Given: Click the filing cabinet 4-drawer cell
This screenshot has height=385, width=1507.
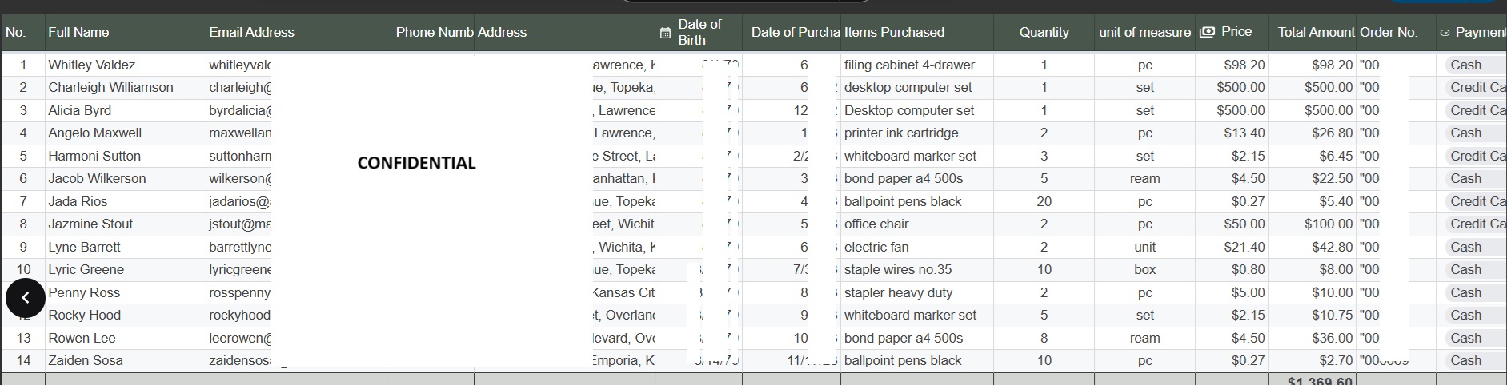Looking at the screenshot, I should pyautogui.click(x=909, y=65).
